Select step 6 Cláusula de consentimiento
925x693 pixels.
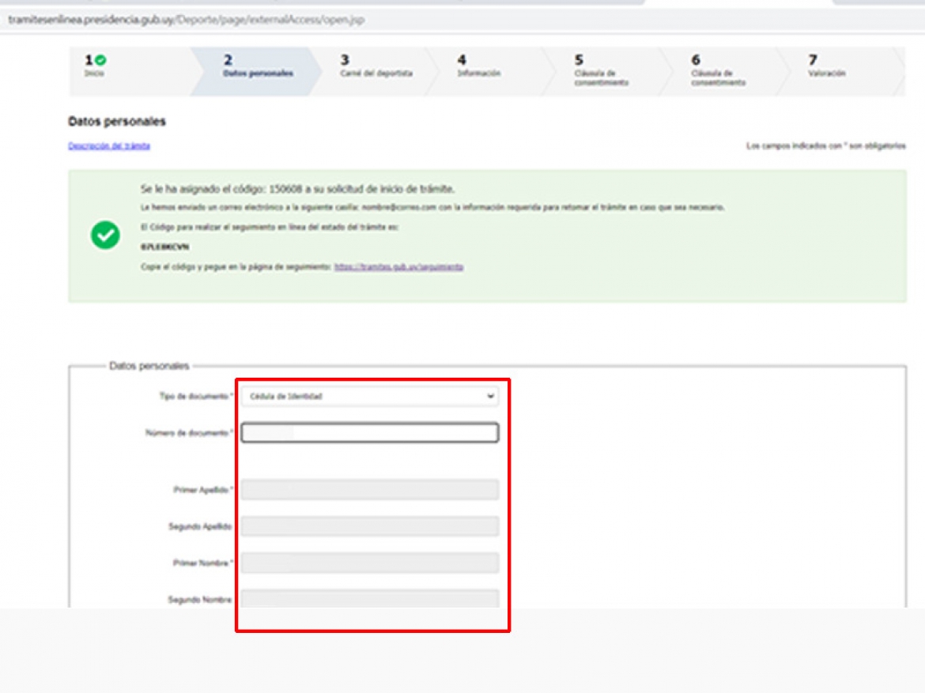coord(717,71)
